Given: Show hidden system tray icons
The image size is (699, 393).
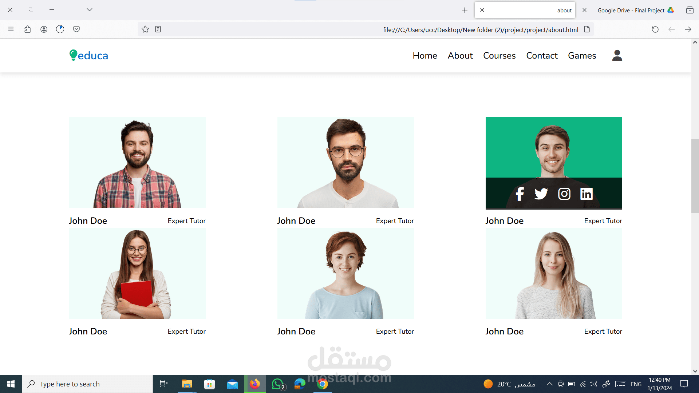Looking at the screenshot, I should (x=550, y=384).
